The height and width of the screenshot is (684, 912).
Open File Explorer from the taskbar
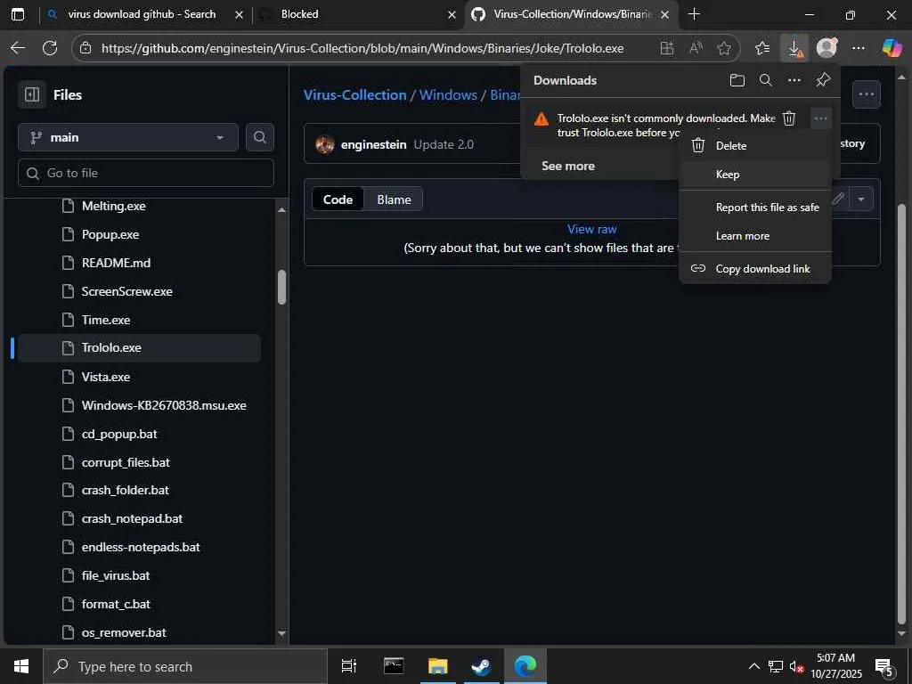click(x=437, y=666)
